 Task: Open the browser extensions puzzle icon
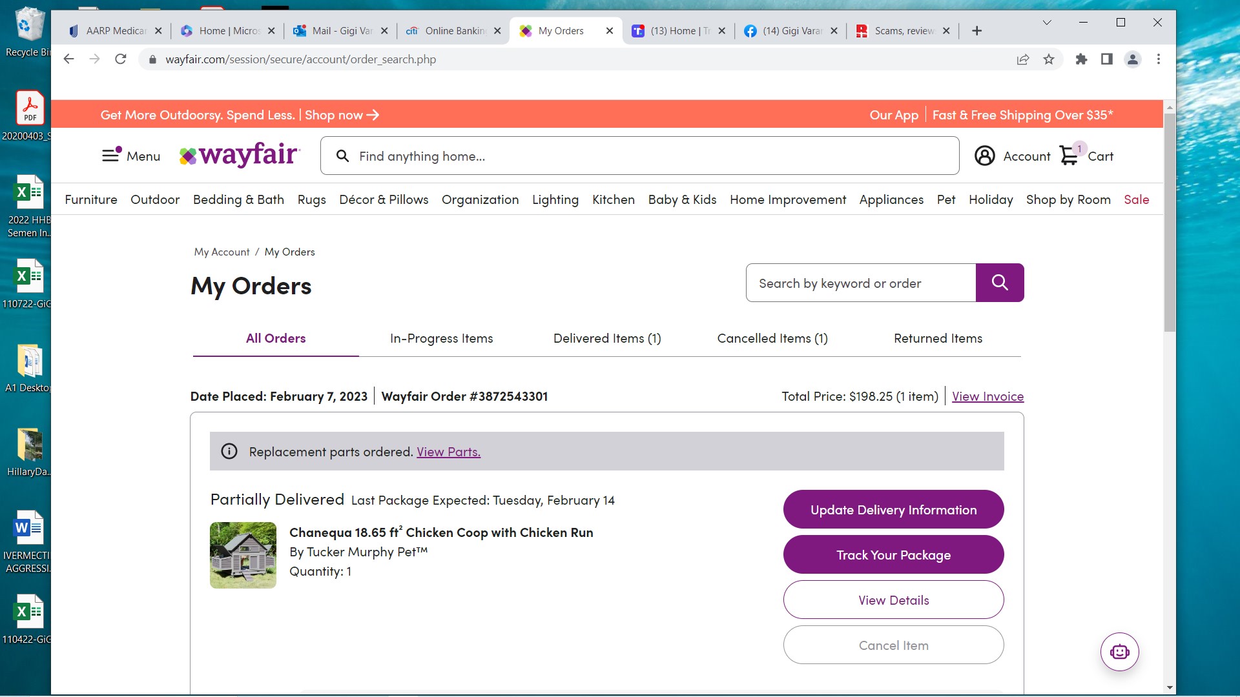pos(1081,59)
